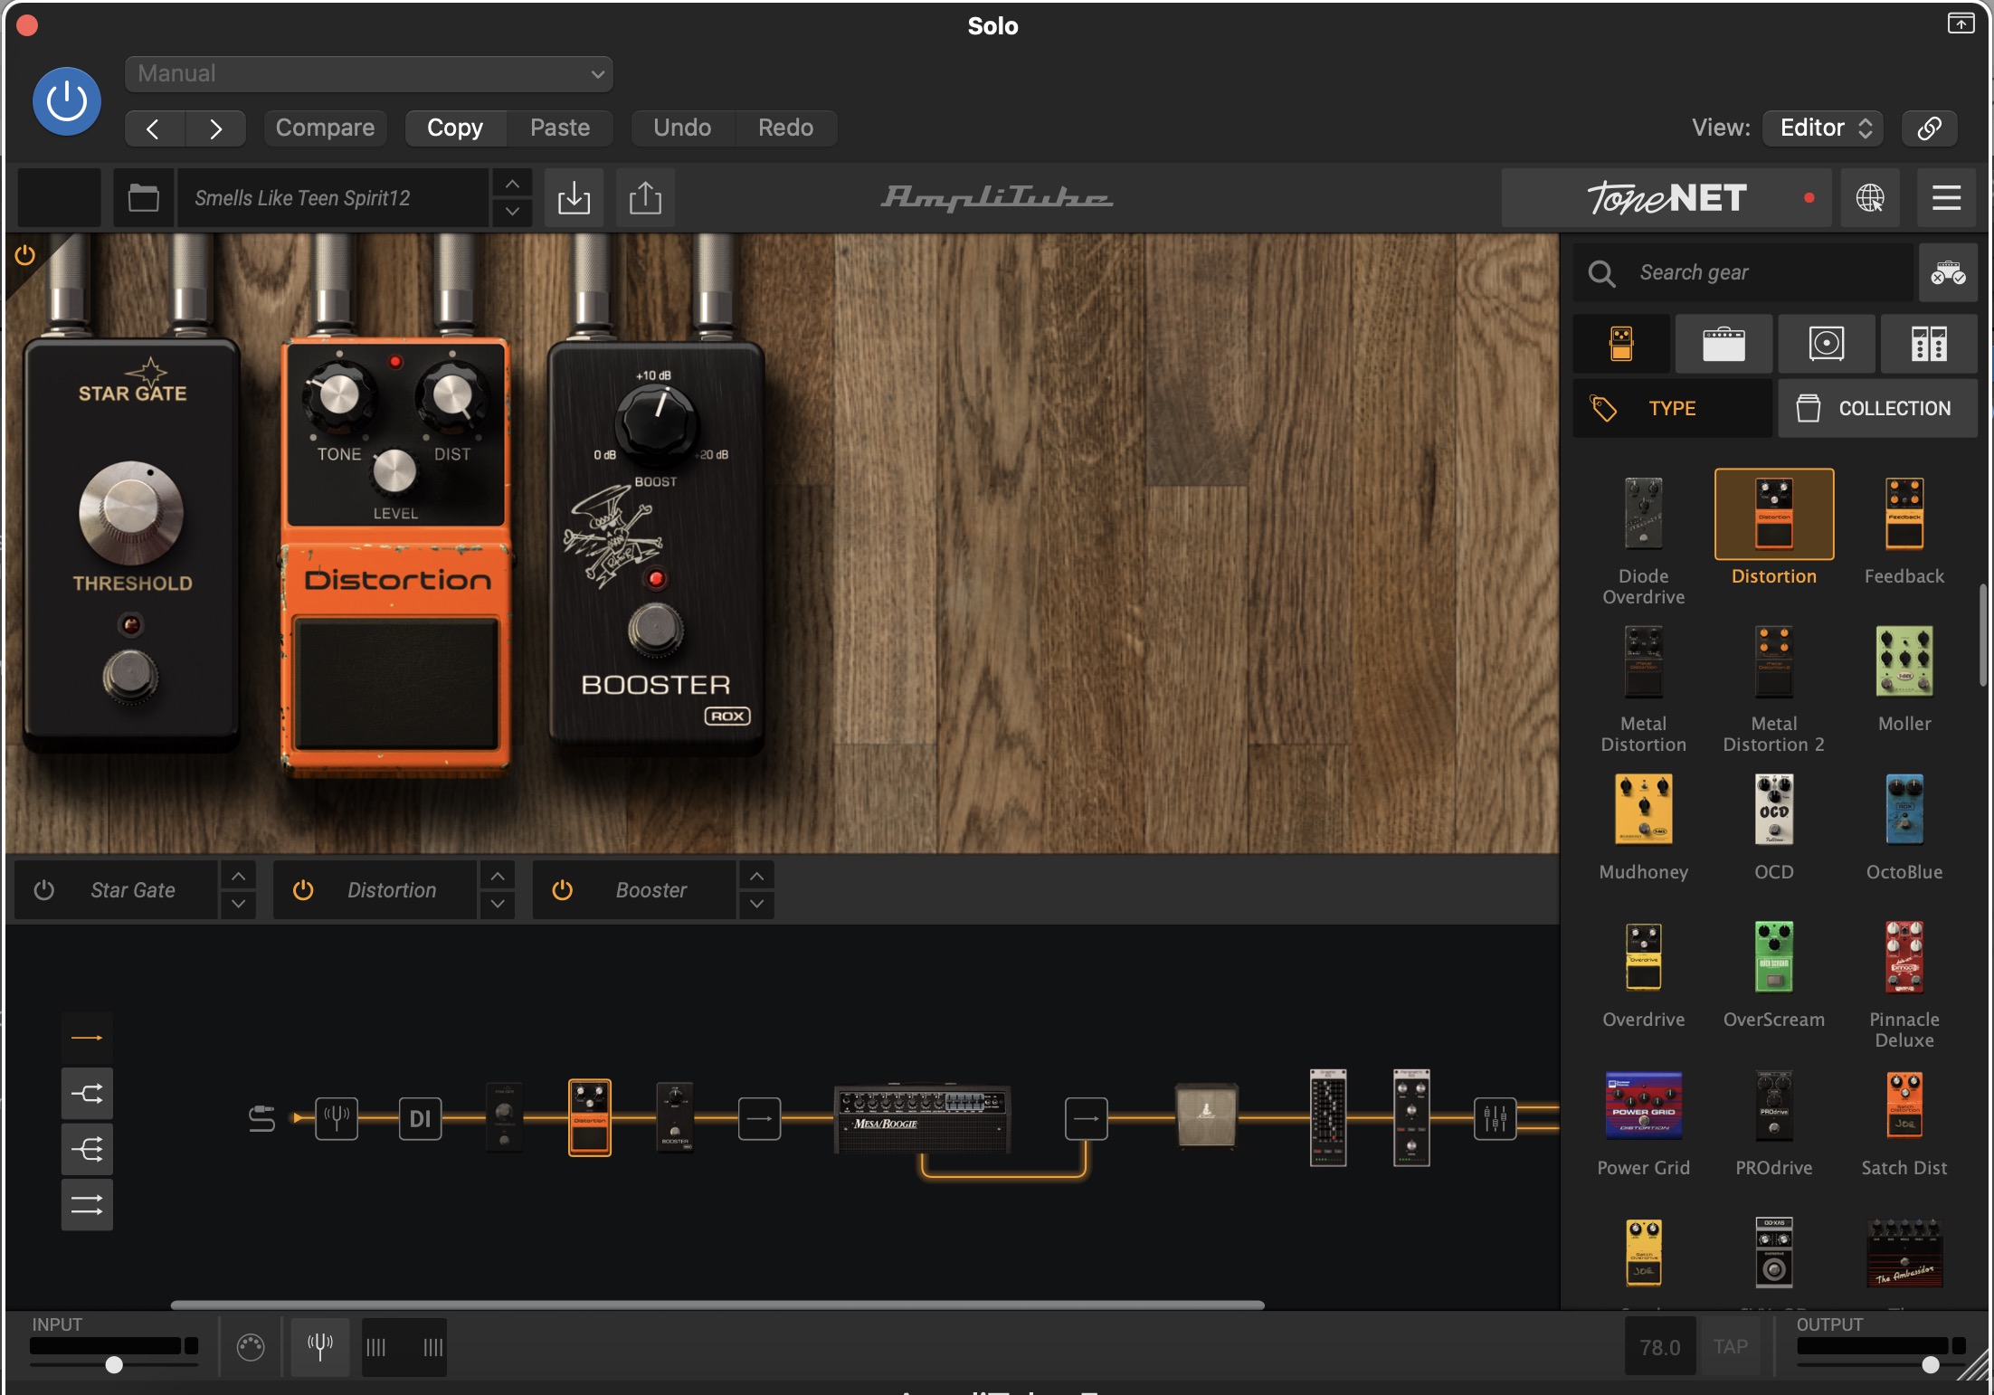
Task: Stomp the Booster pedal footswitch
Action: [x=656, y=629]
